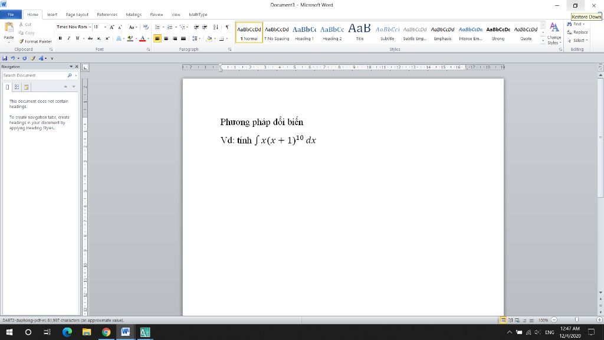Apply subscript formatting
Viewport: 604px width, 340px height.
[x=99, y=38]
